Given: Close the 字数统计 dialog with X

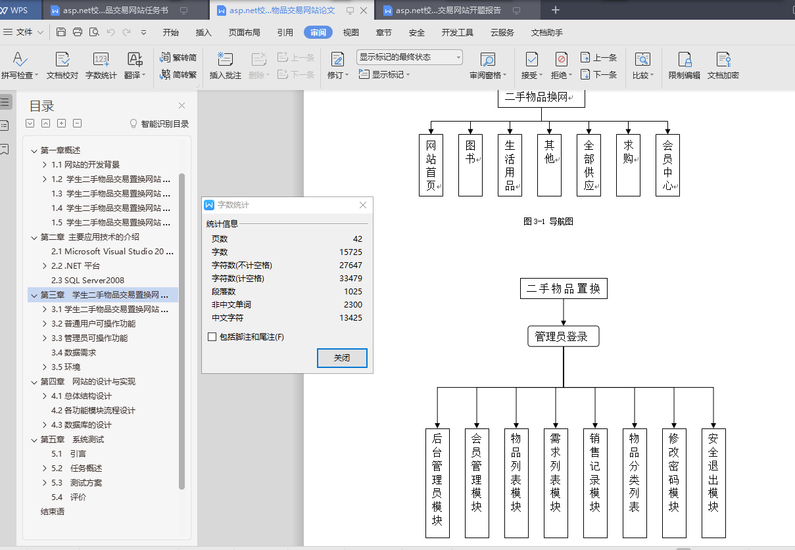Looking at the screenshot, I should click(363, 205).
